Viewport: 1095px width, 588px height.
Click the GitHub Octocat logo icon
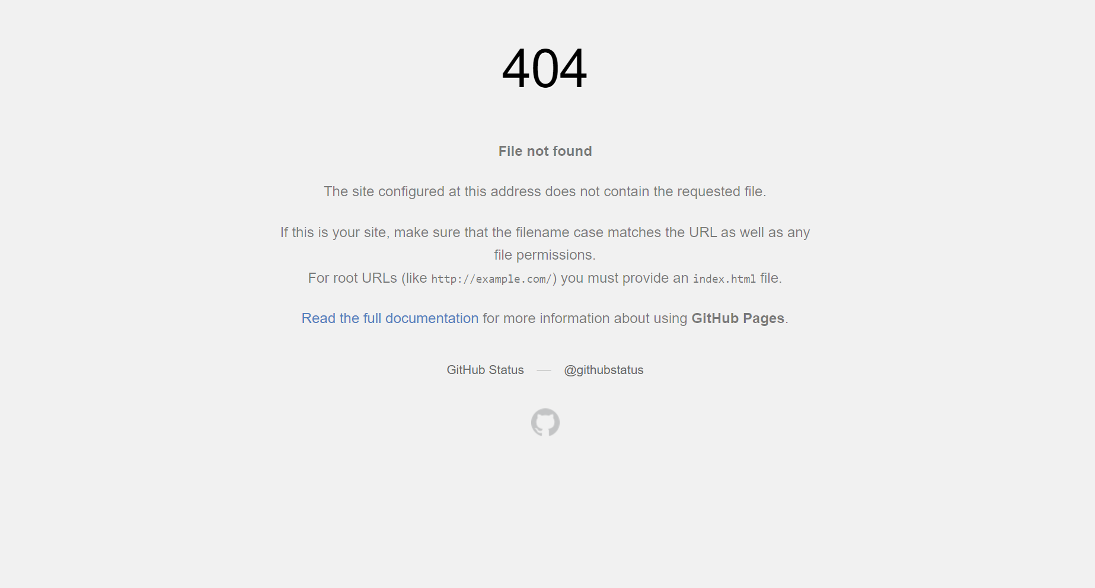coord(545,422)
